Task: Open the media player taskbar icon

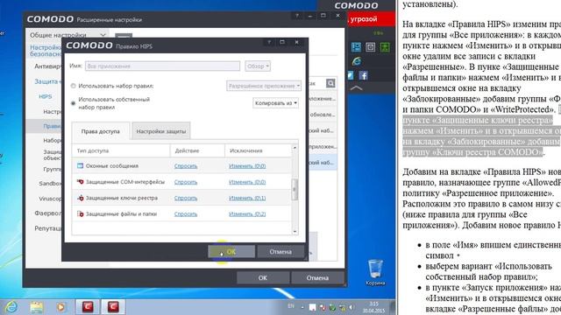Action: click(61, 307)
